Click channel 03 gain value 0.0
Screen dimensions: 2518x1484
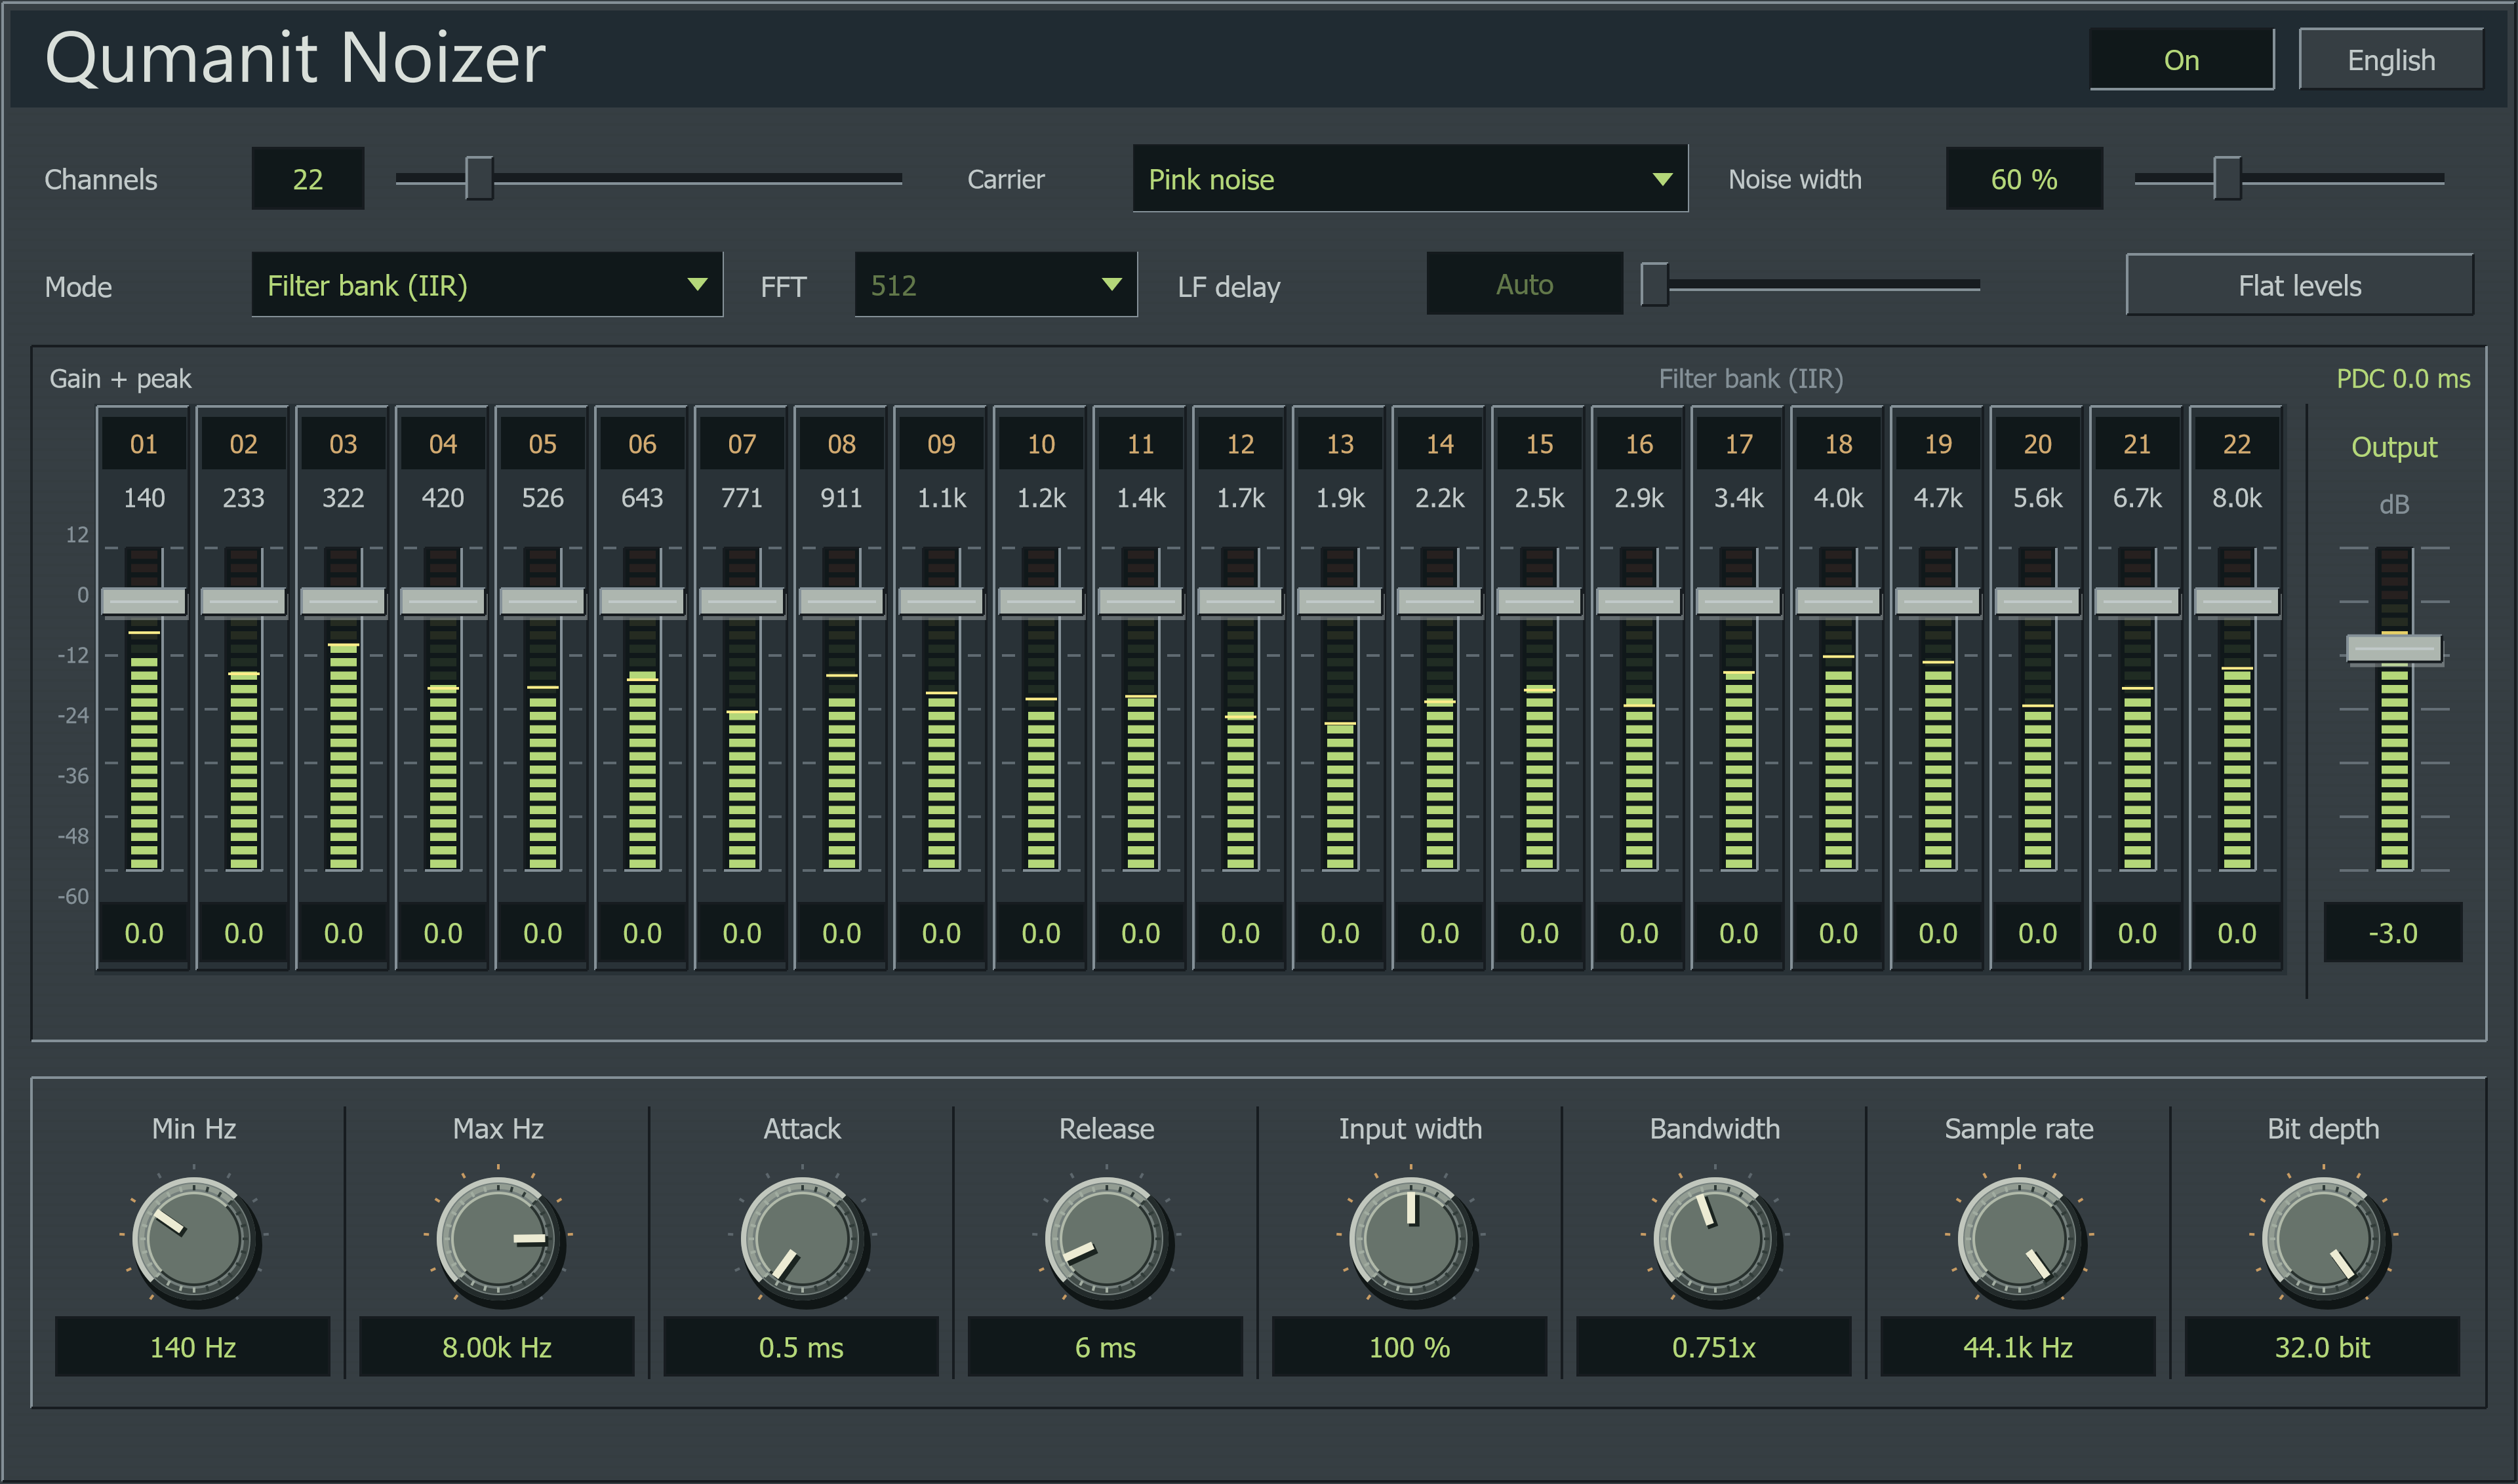(343, 933)
